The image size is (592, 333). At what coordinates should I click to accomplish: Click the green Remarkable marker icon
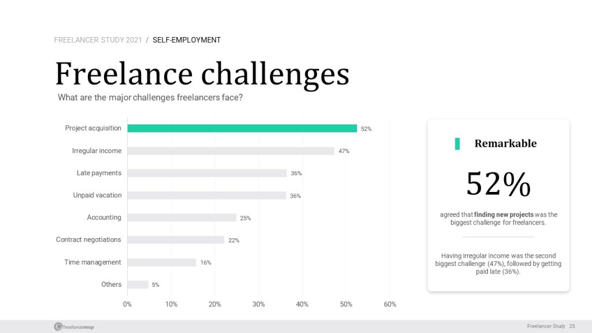pyautogui.click(x=457, y=144)
